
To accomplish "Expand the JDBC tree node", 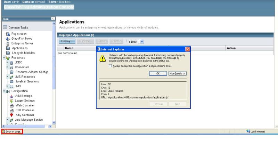I will tap(7, 62).
